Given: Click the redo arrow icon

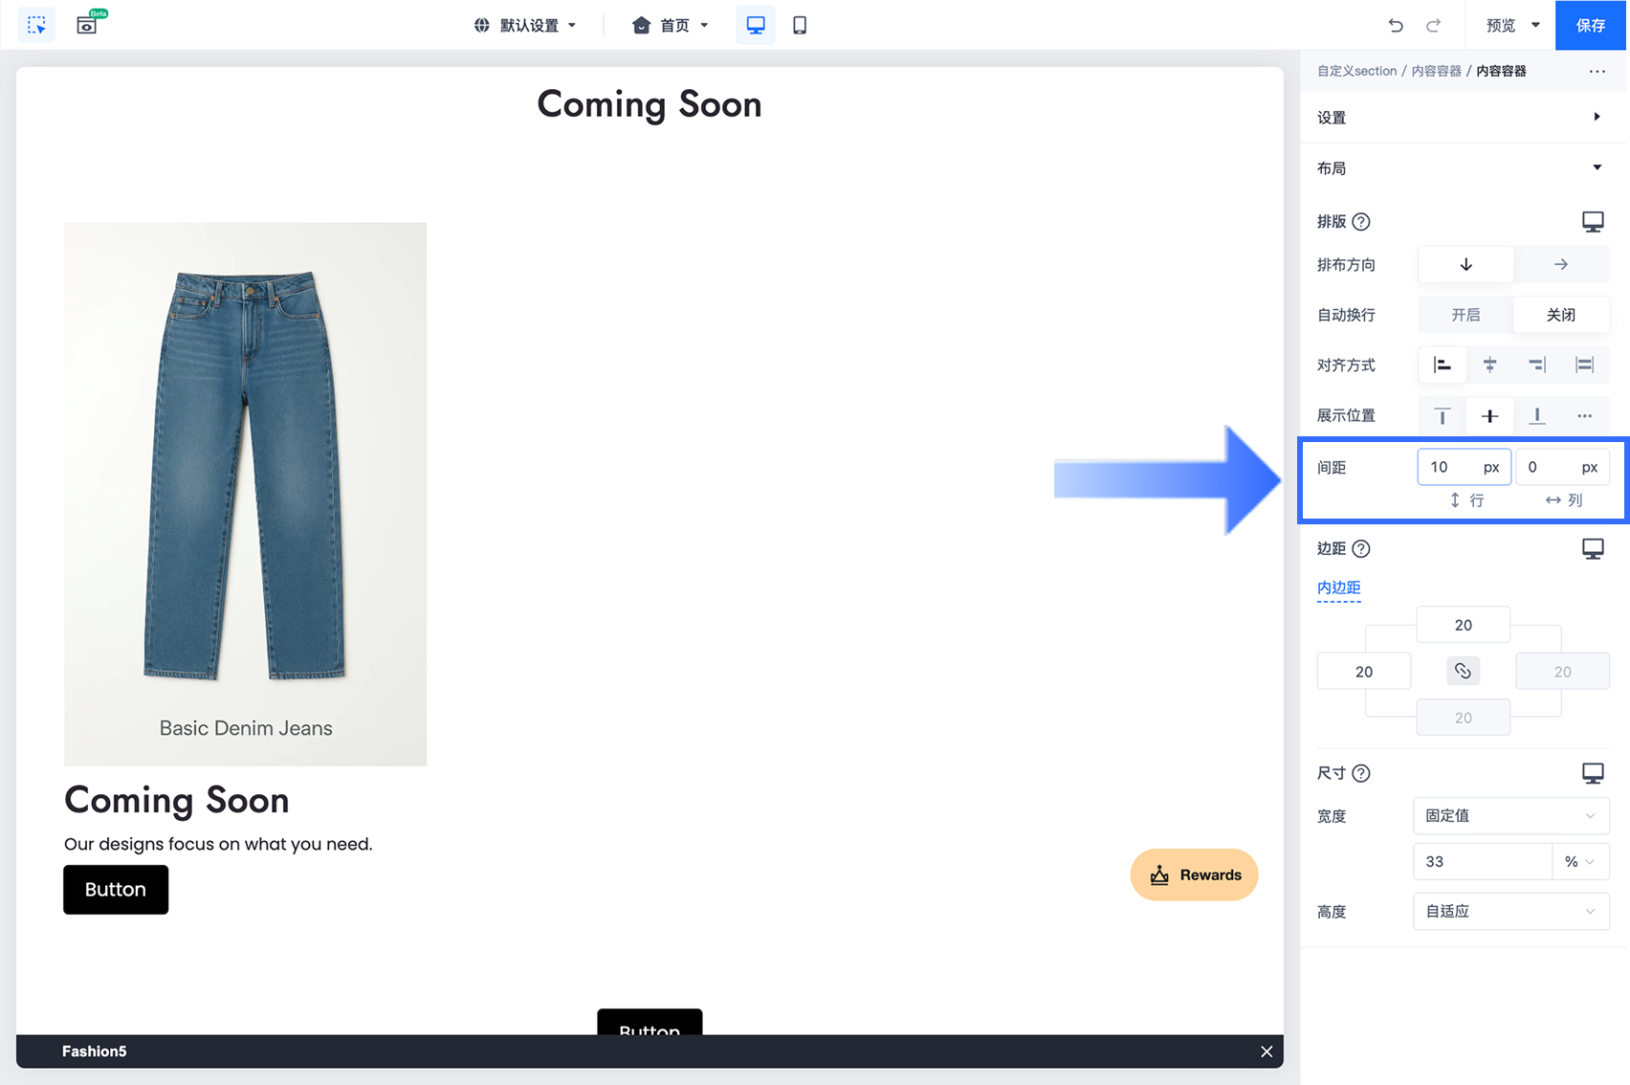Looking at the screenshot, I should point(1433,25).
